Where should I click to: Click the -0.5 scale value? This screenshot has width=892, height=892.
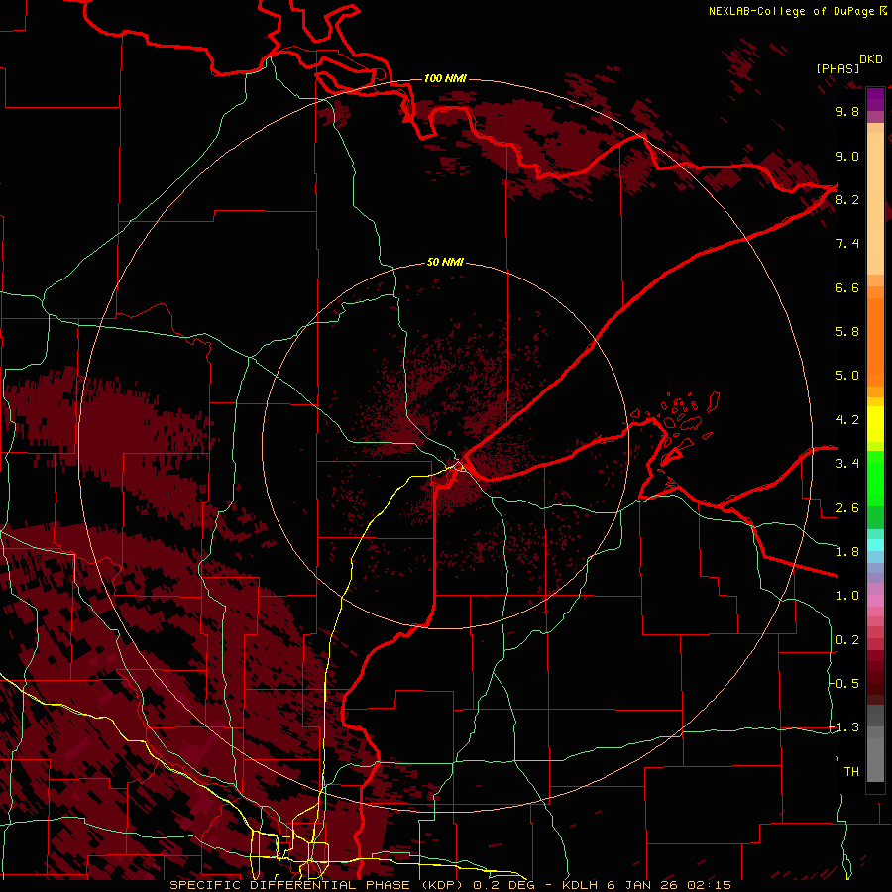[x=844, y=684]
